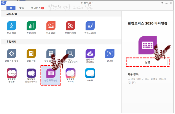Image resolution: width=175 pixels, height=114 pixels.
Task: Open the 클라우드 클립보드 icon
Action: click(x=90, y=53)
